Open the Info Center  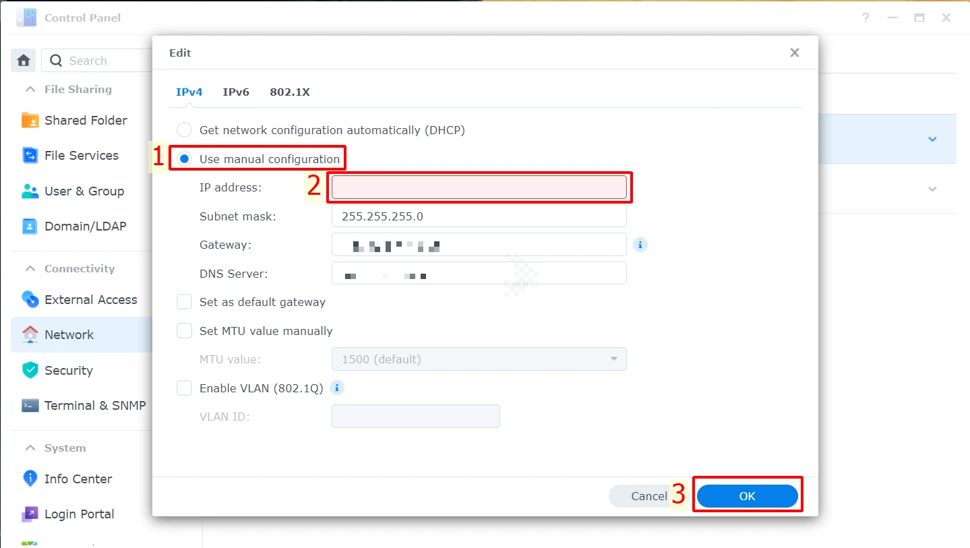78,479
